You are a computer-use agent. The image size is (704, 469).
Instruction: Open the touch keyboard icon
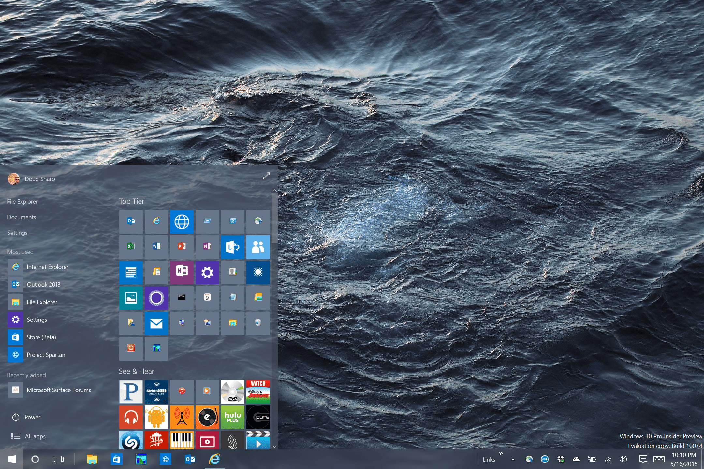tap(659, 459)
